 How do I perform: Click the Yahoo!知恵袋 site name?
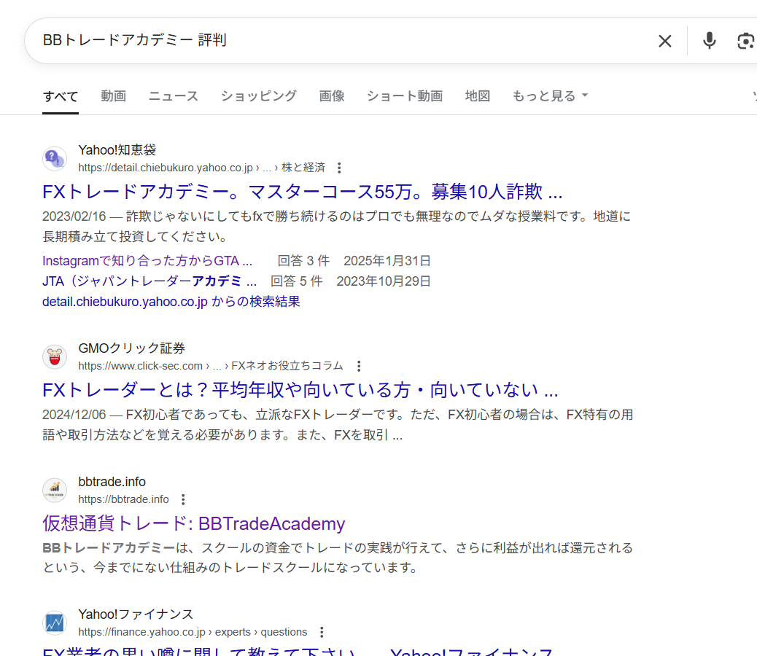[x=117, y=150]
